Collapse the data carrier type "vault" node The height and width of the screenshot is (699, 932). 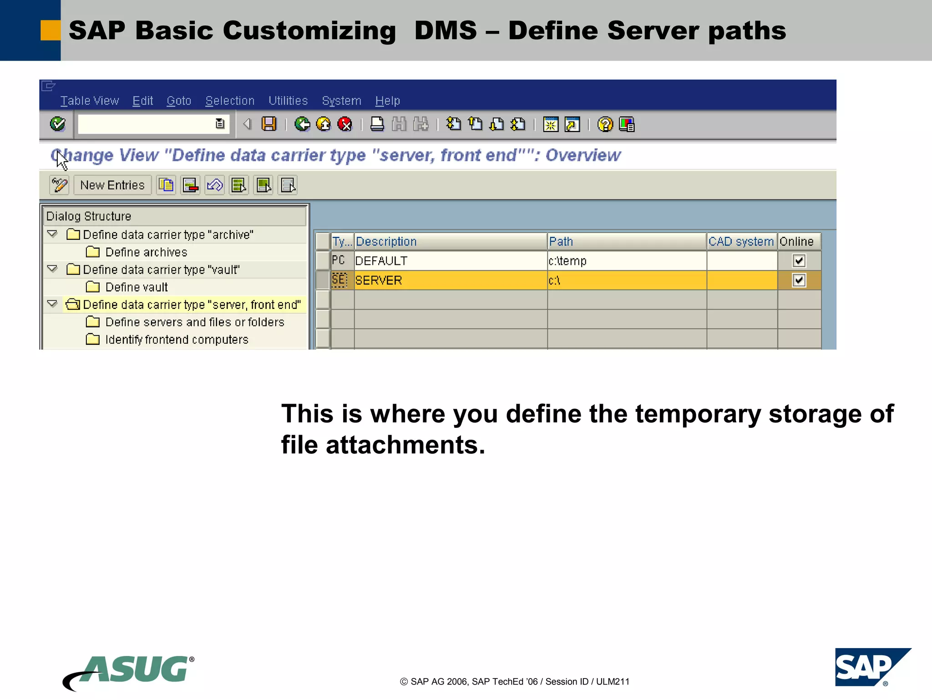(52, 269)
